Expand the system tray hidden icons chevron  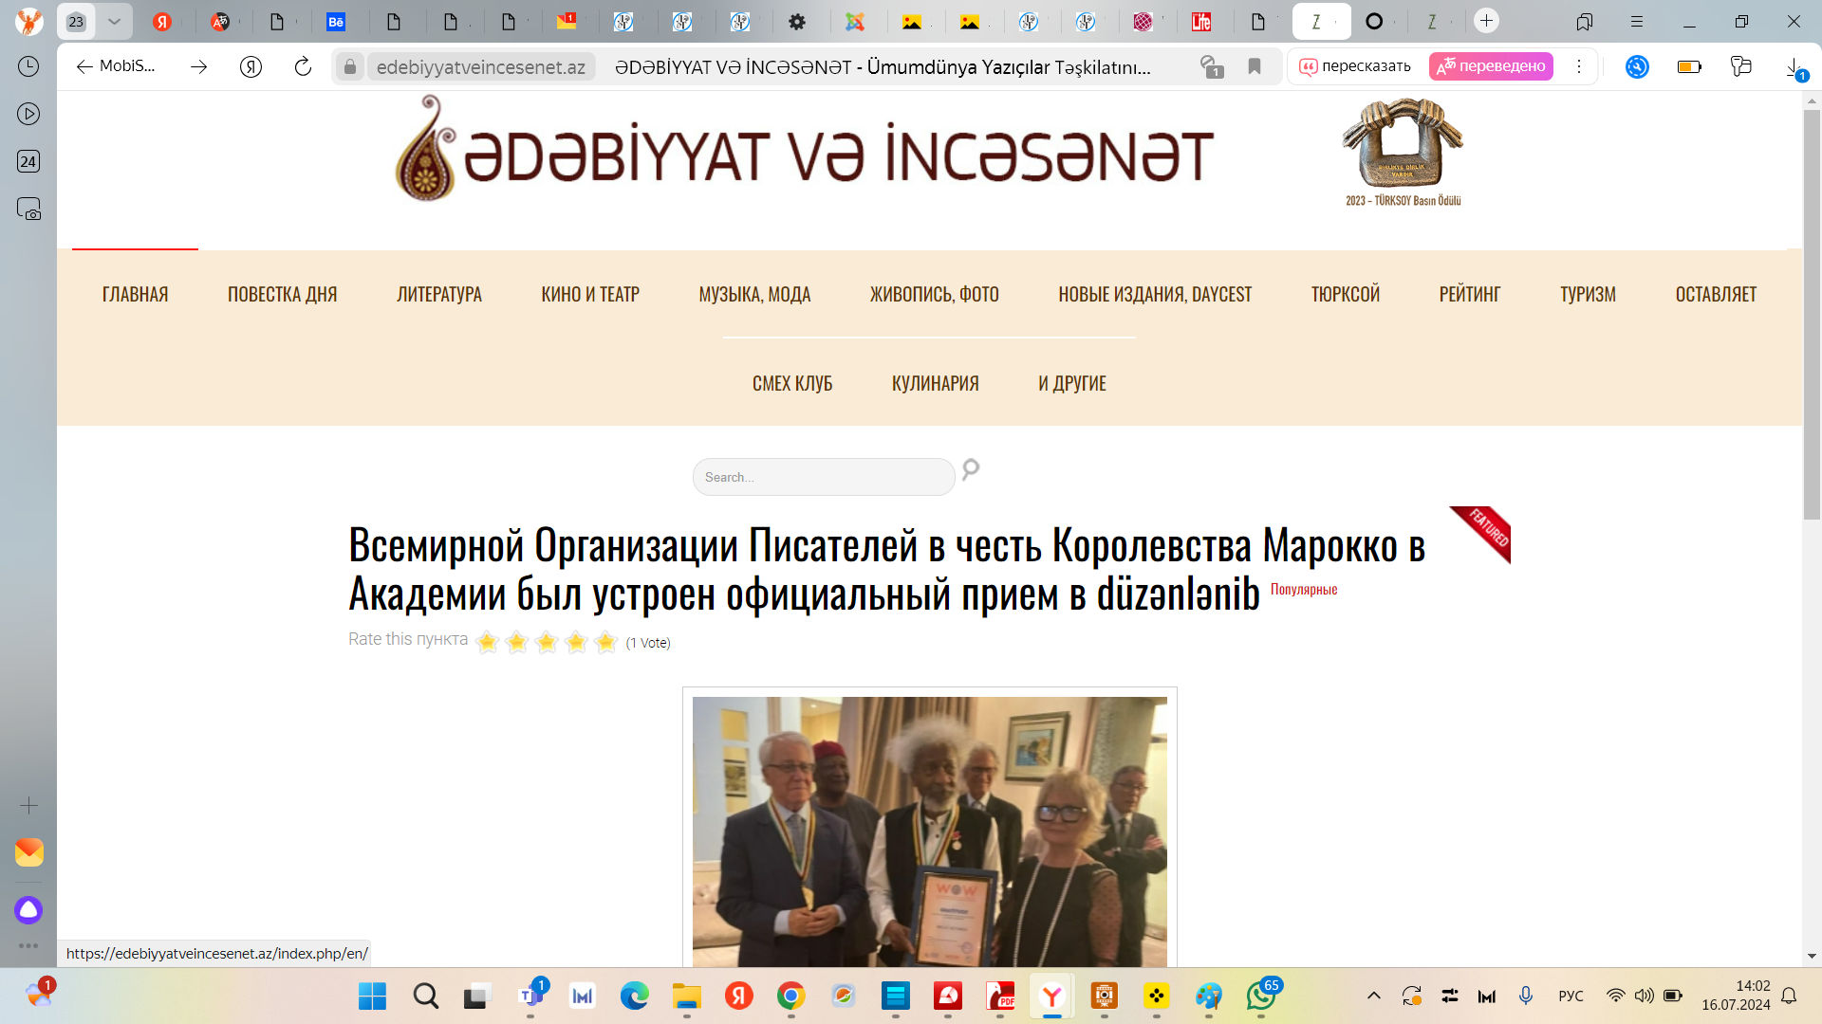tap(1373, 996)
